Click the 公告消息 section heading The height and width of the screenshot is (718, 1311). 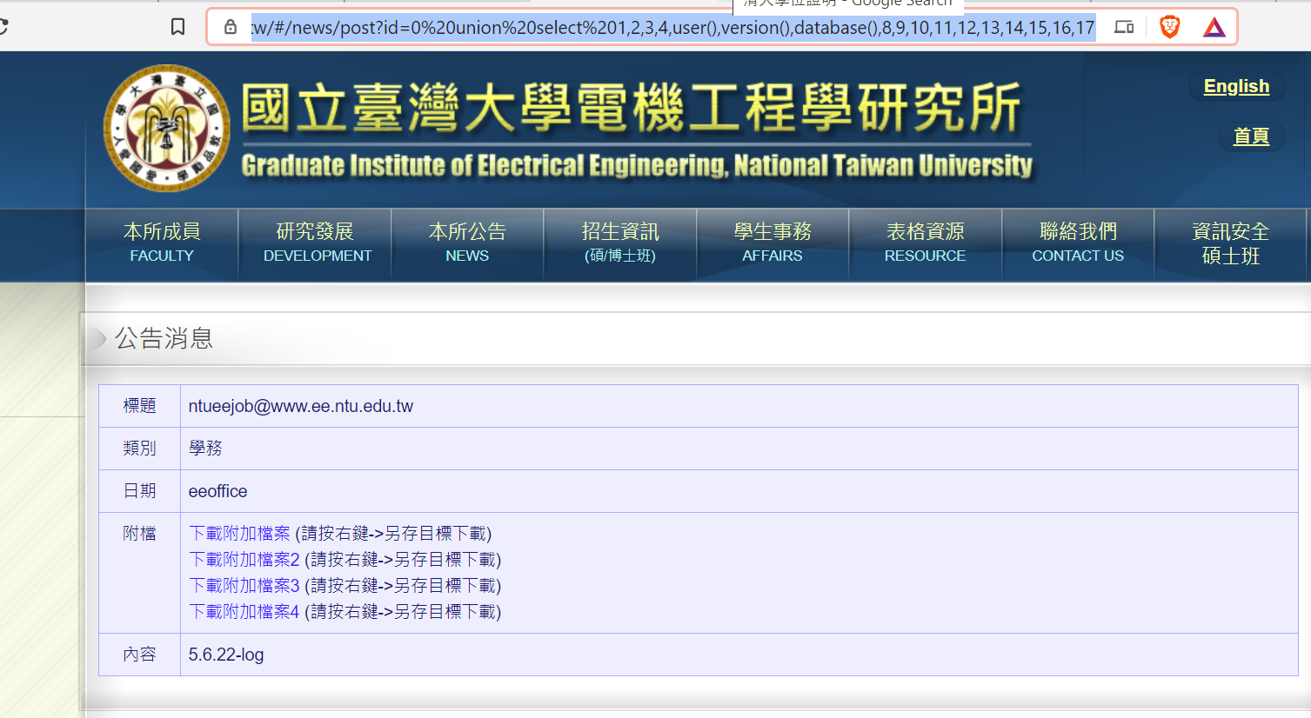[164, 338]
